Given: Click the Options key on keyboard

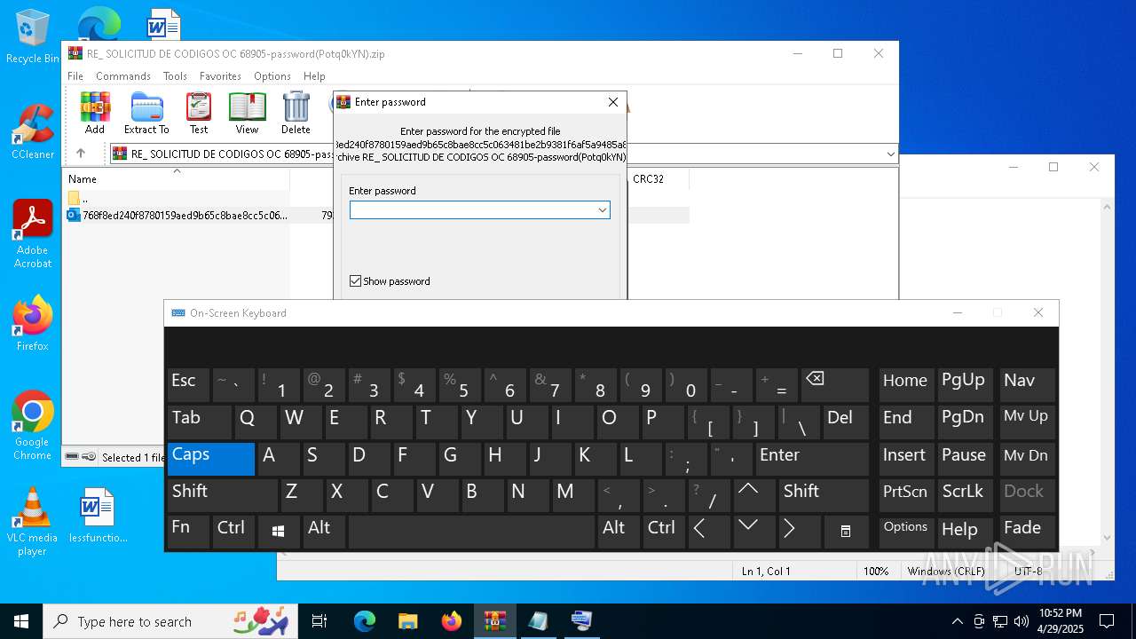Looking at the screenshot, I should click(906, 532).
